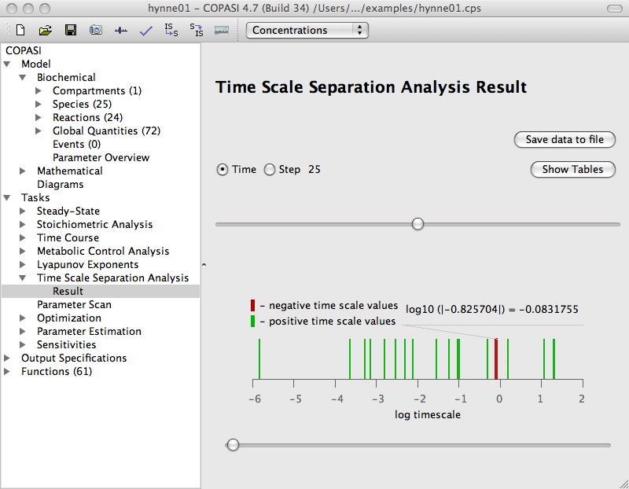This screenshot has width=629, height=489.
Task: Expand Stoichiometric Analysis arrow
Action: [x=23, y=224]
